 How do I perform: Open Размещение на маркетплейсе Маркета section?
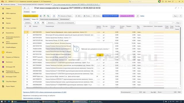(x=12, y=72)
